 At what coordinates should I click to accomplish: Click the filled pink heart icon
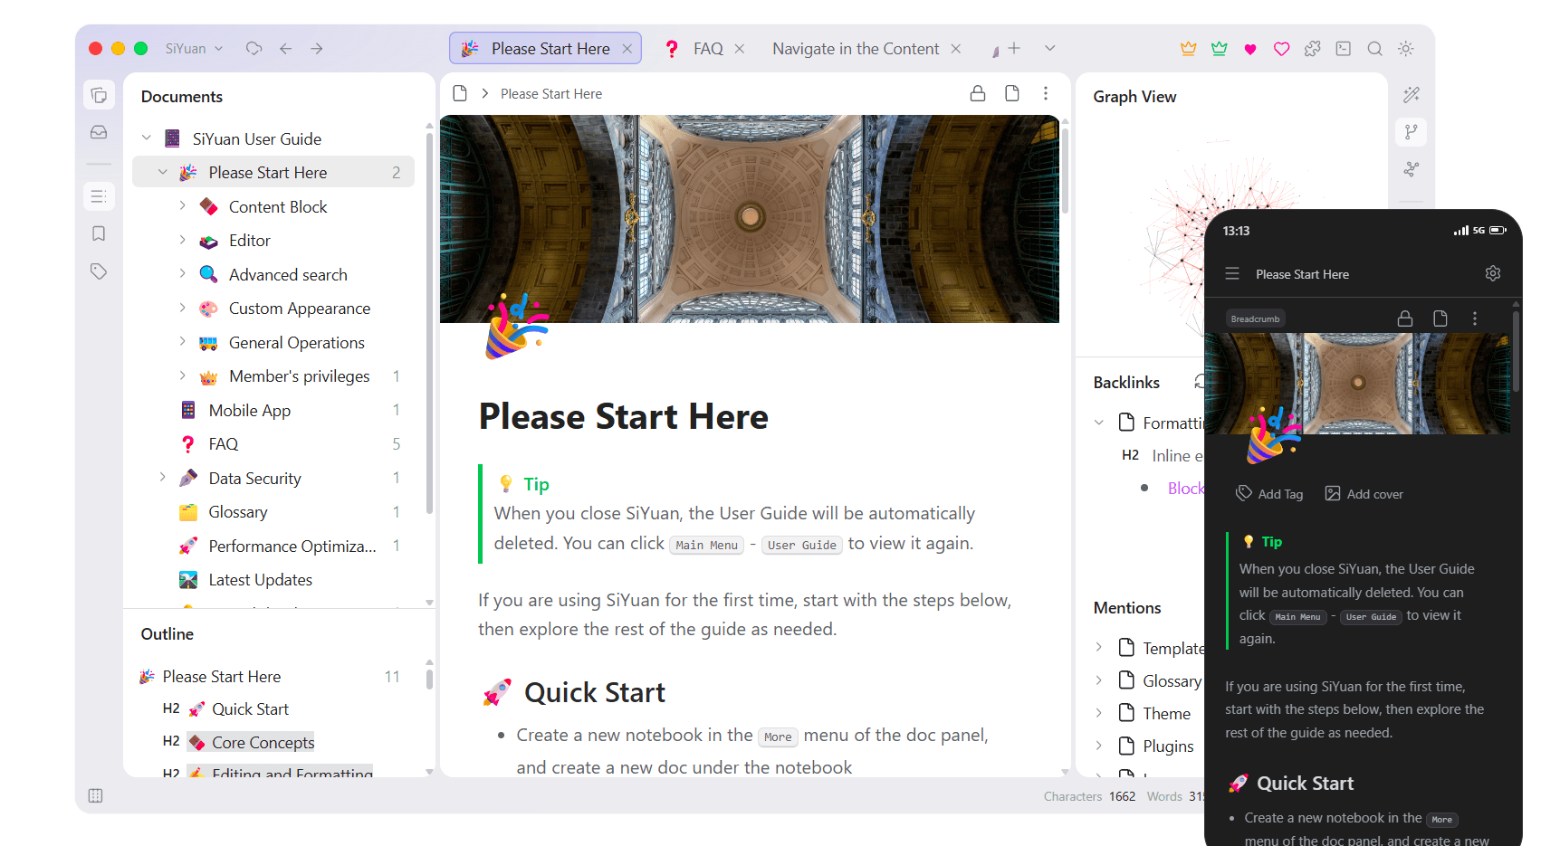[1250, 50]
